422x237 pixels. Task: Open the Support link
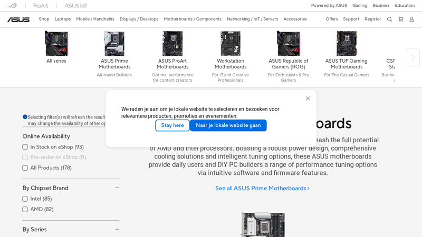point(351,19)
